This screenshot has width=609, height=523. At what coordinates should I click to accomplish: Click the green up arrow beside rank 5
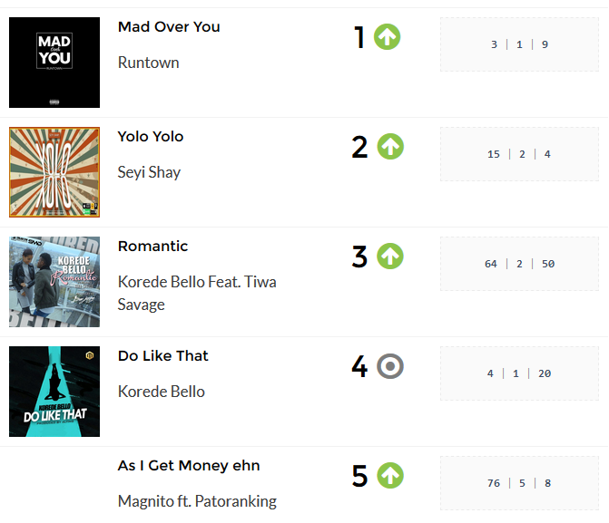pyautogui.click(x=390, y=476)
